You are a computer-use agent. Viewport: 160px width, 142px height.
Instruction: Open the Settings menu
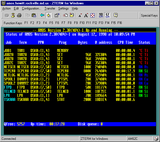pos(63,8)
